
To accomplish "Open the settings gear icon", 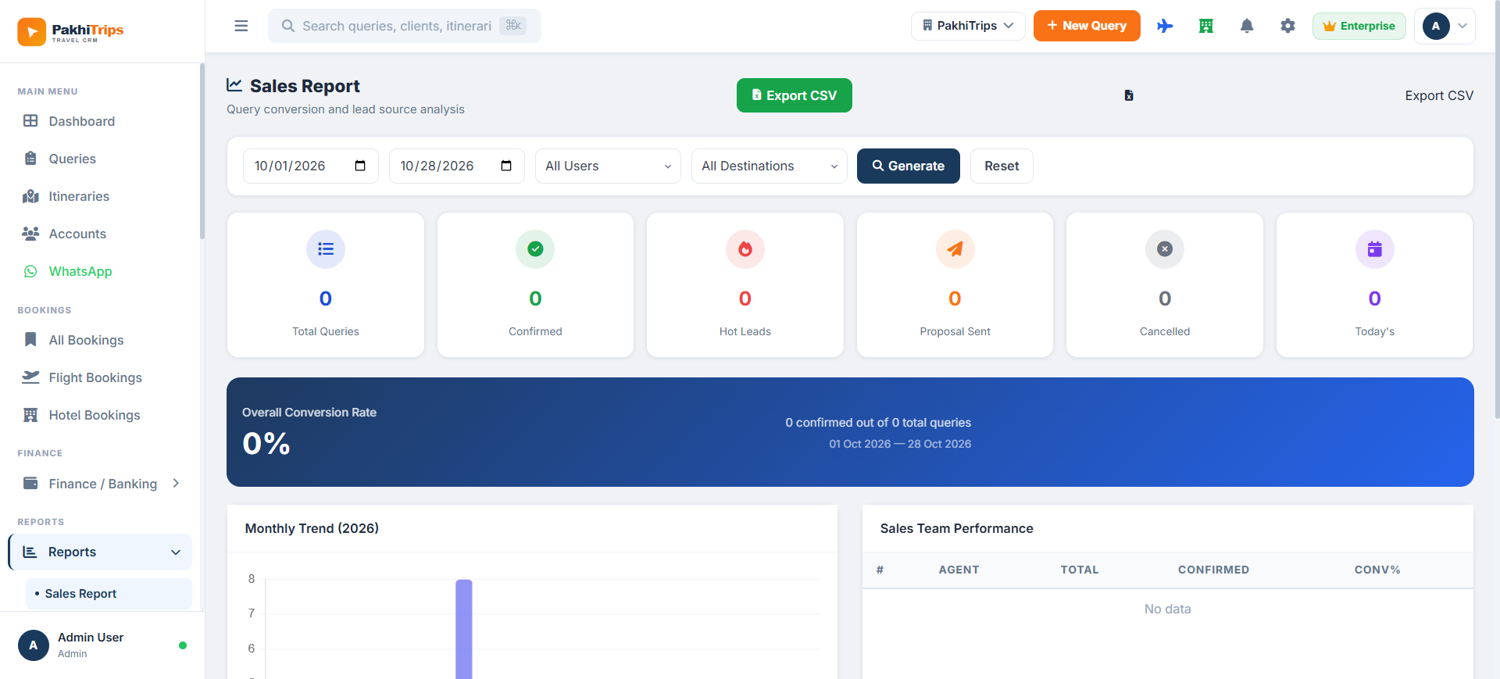I will point(1287,26).
